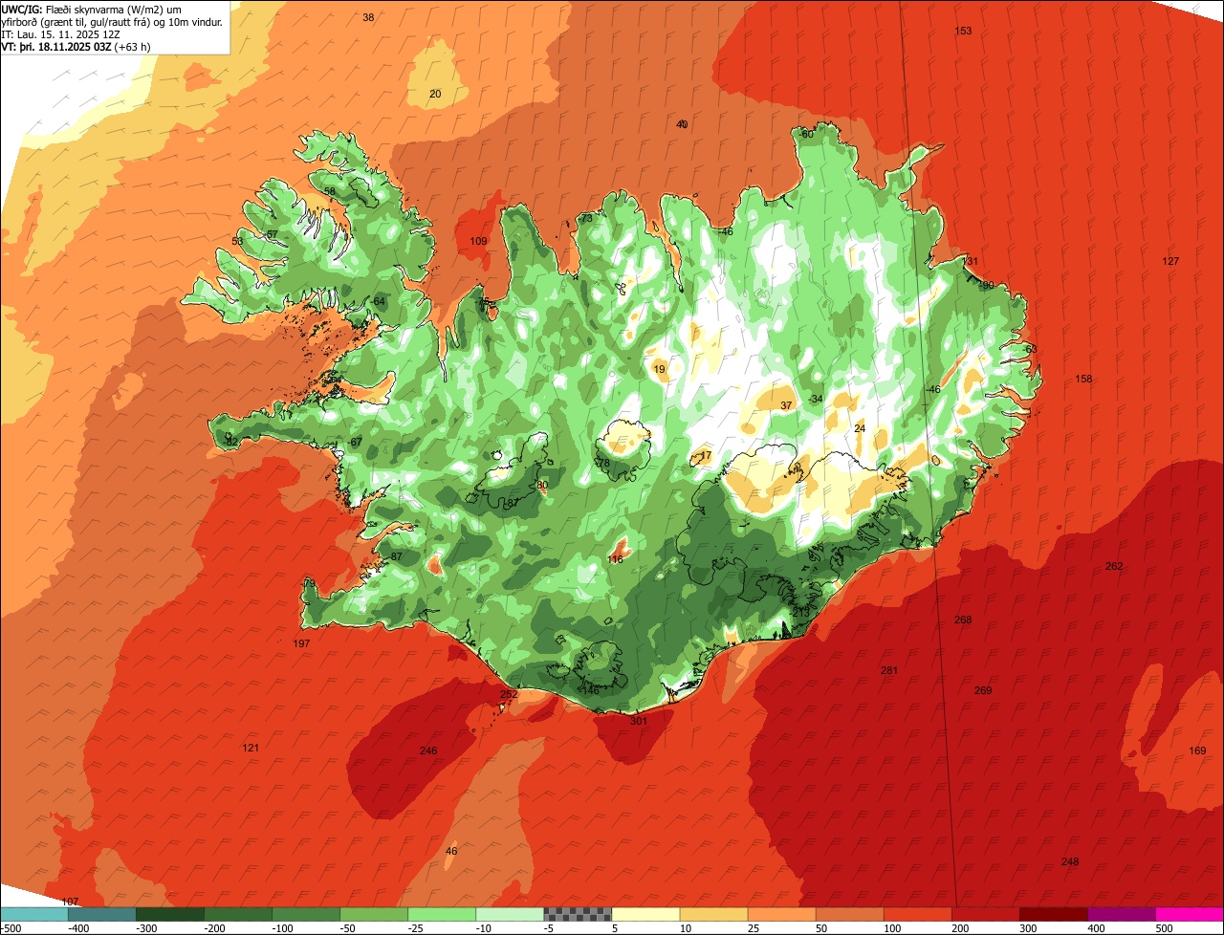The width and height of the screenshot is (1224, 935).
Task: Select the legend swatch for 200 to 300
Action: point(985,914)
